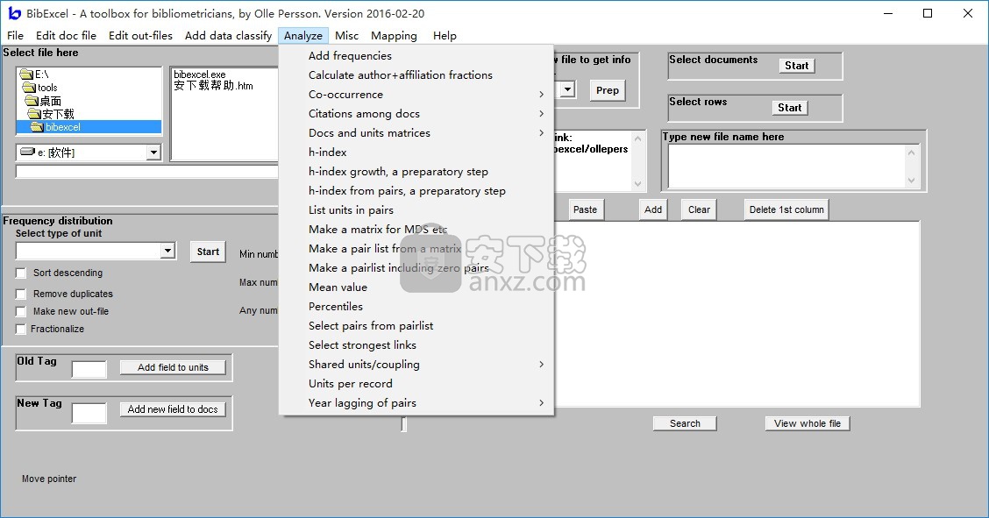The height and width of the screenshot is (518, 989).
Task: Open the Add data classify menu
Action: click(228, 36)
